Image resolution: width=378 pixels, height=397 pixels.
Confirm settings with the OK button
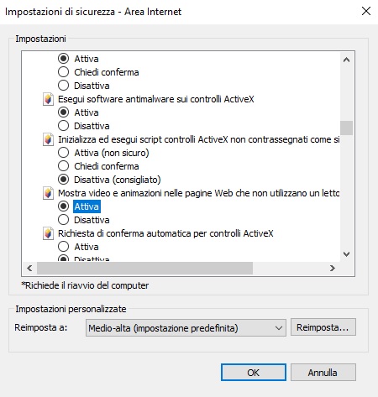(x=254, y=373)
